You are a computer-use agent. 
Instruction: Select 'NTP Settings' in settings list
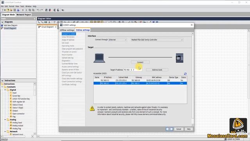(x=66, y=76)
